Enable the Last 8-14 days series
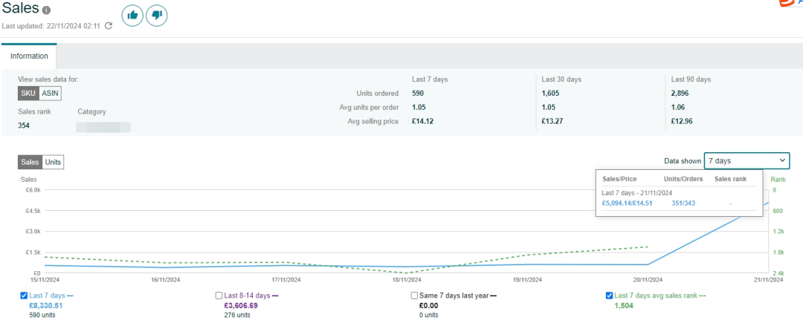This screenshot has width=803, height=320. point(219,295)
